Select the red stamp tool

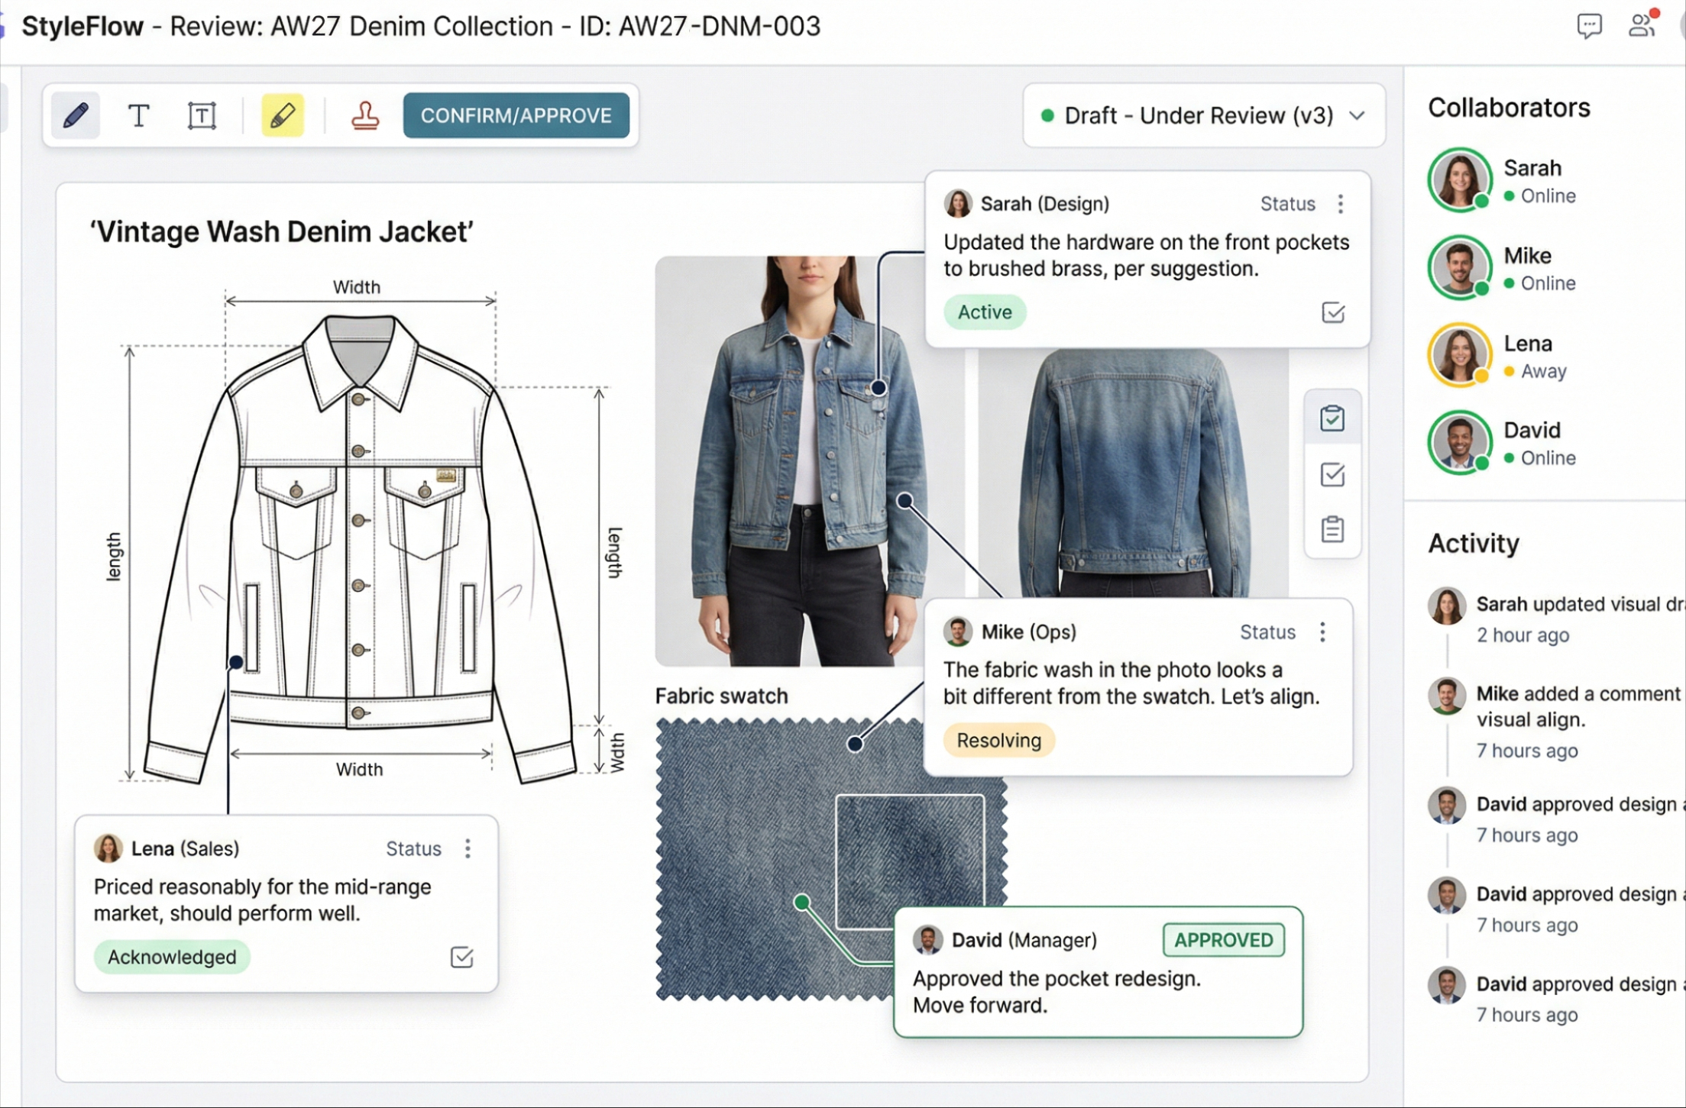364,116
